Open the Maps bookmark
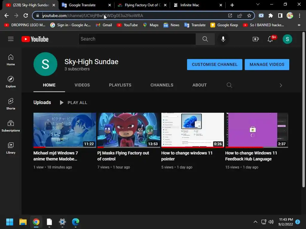 pos(151,25)
